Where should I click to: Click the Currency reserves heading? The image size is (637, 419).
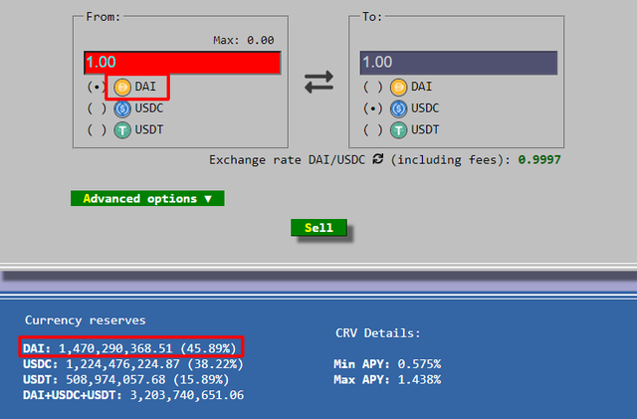pyautogui.click(x=86, y=320)
